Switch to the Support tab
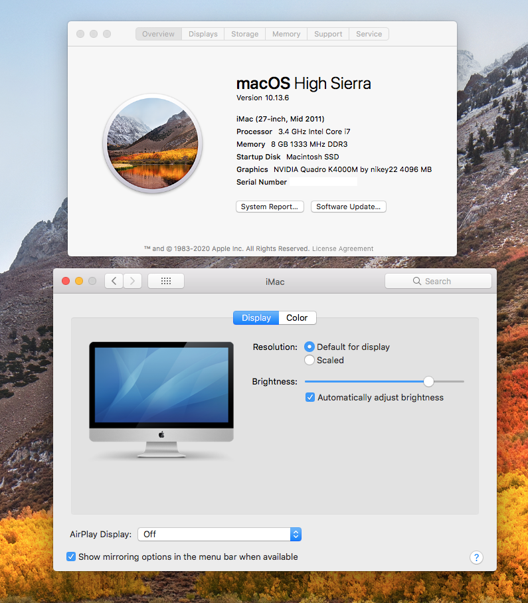The image size is (528, 603). (x=328, y=34)
